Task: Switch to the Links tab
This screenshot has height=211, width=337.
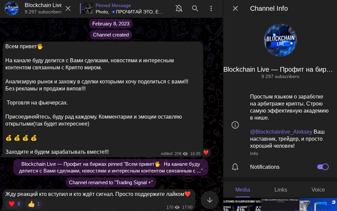Action: pyautogui.click(x=280, y=190)
